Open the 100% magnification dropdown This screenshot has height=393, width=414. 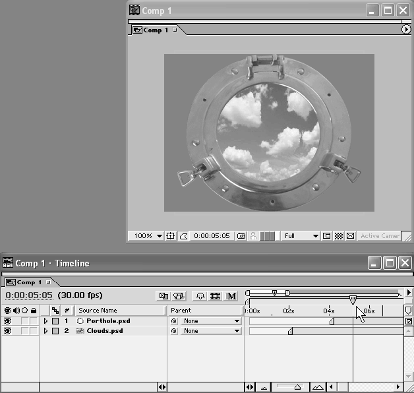[148, 236]
